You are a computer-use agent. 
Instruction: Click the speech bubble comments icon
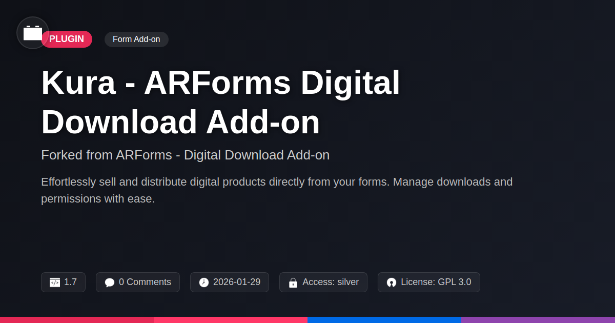[x=110, y=282]
